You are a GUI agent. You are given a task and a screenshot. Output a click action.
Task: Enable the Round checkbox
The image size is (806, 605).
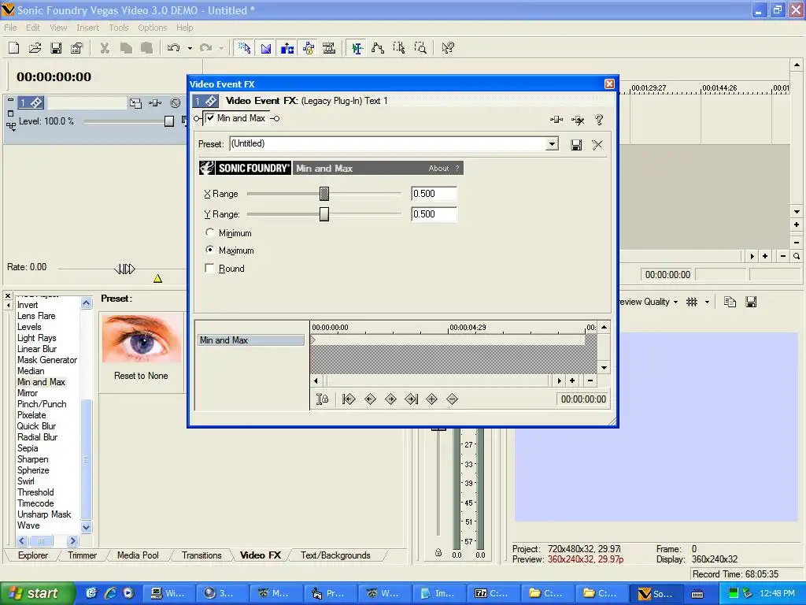coord(209,268)
